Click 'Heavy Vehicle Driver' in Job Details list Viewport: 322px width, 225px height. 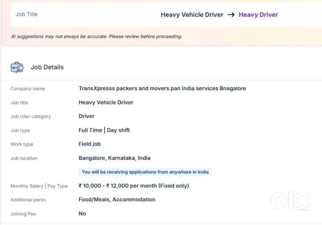pos(106,103)
